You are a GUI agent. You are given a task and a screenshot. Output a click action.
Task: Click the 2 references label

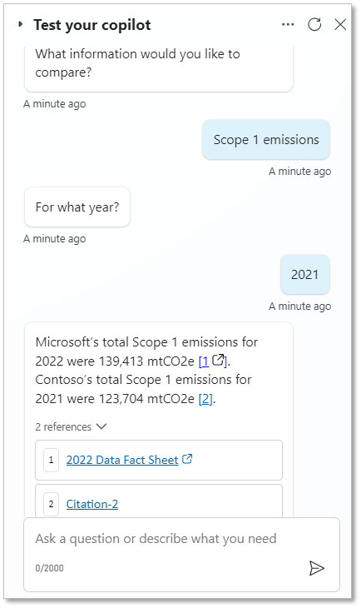coord(63,427)
